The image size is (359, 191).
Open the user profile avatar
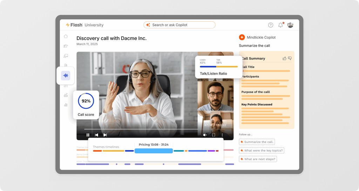(290, 25)
